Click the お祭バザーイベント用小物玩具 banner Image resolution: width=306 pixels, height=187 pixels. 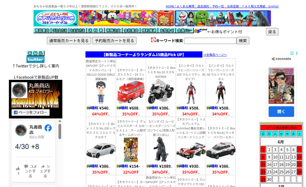pyautogui.click(x=126, y=18)
